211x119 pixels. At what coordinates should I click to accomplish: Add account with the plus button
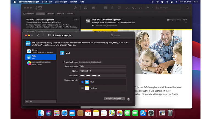[27, 101]
